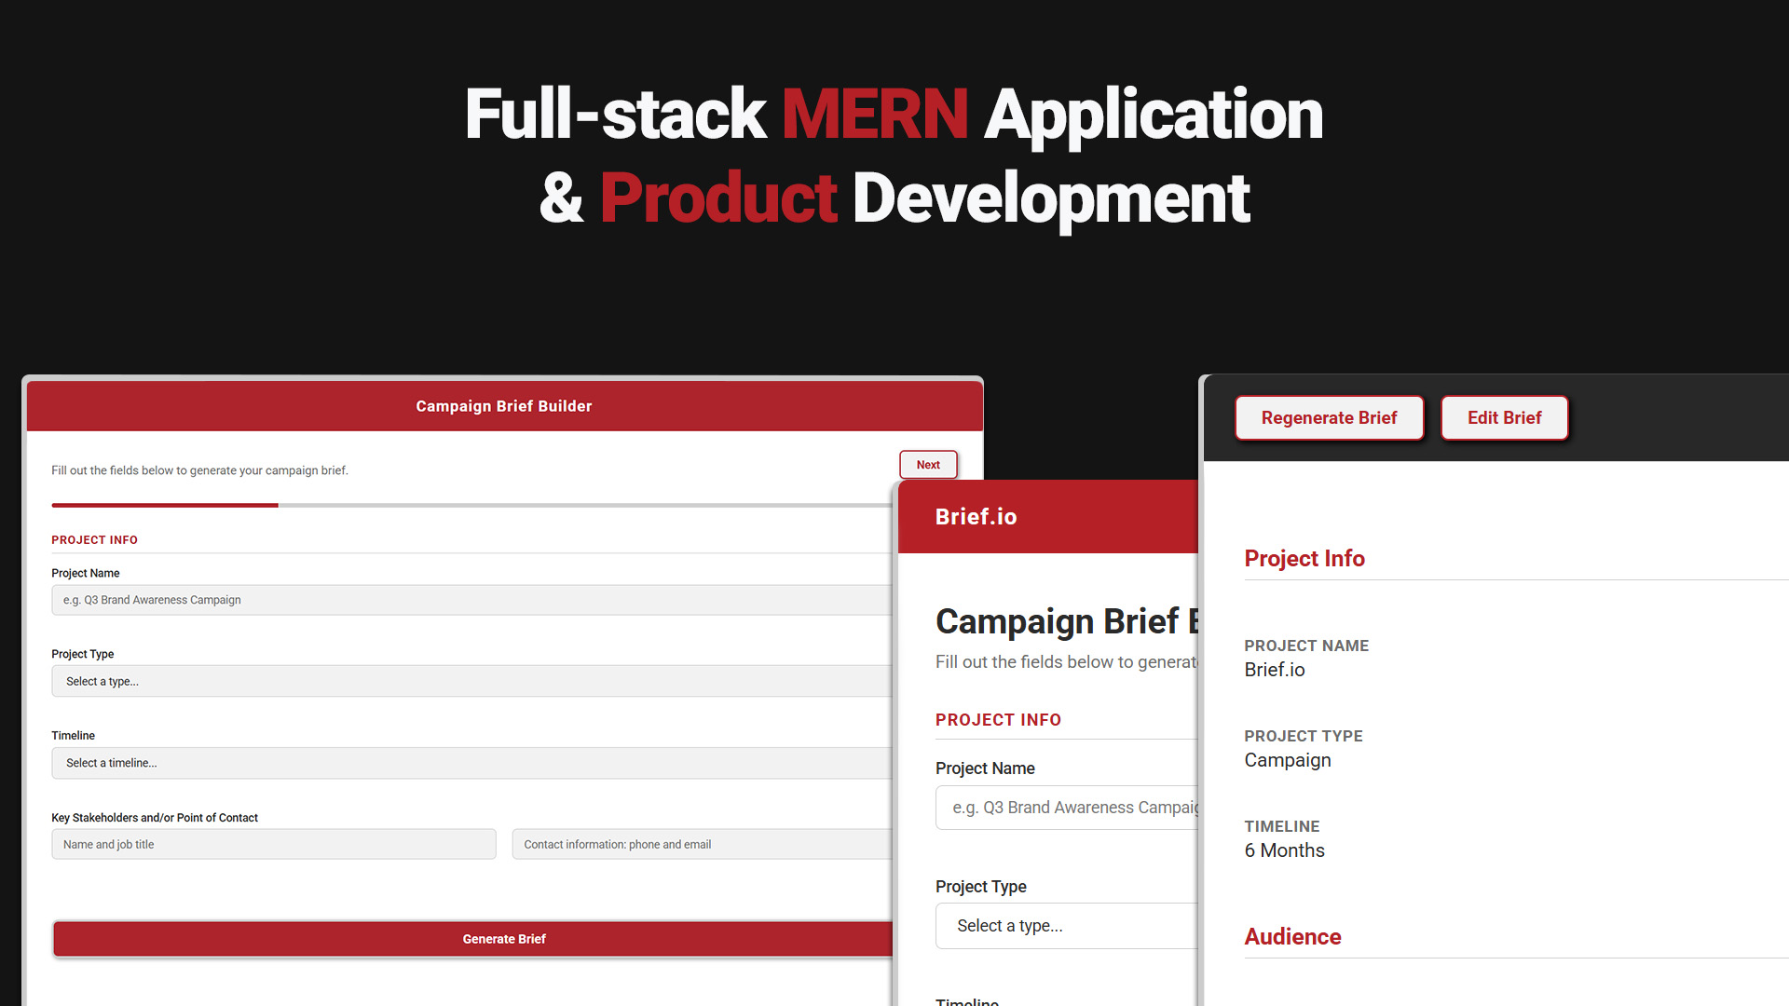Screen dimensions: 1789x1006
Task: Click the 'Project Info' section heading in the brief view
Action: point(1304,559)
